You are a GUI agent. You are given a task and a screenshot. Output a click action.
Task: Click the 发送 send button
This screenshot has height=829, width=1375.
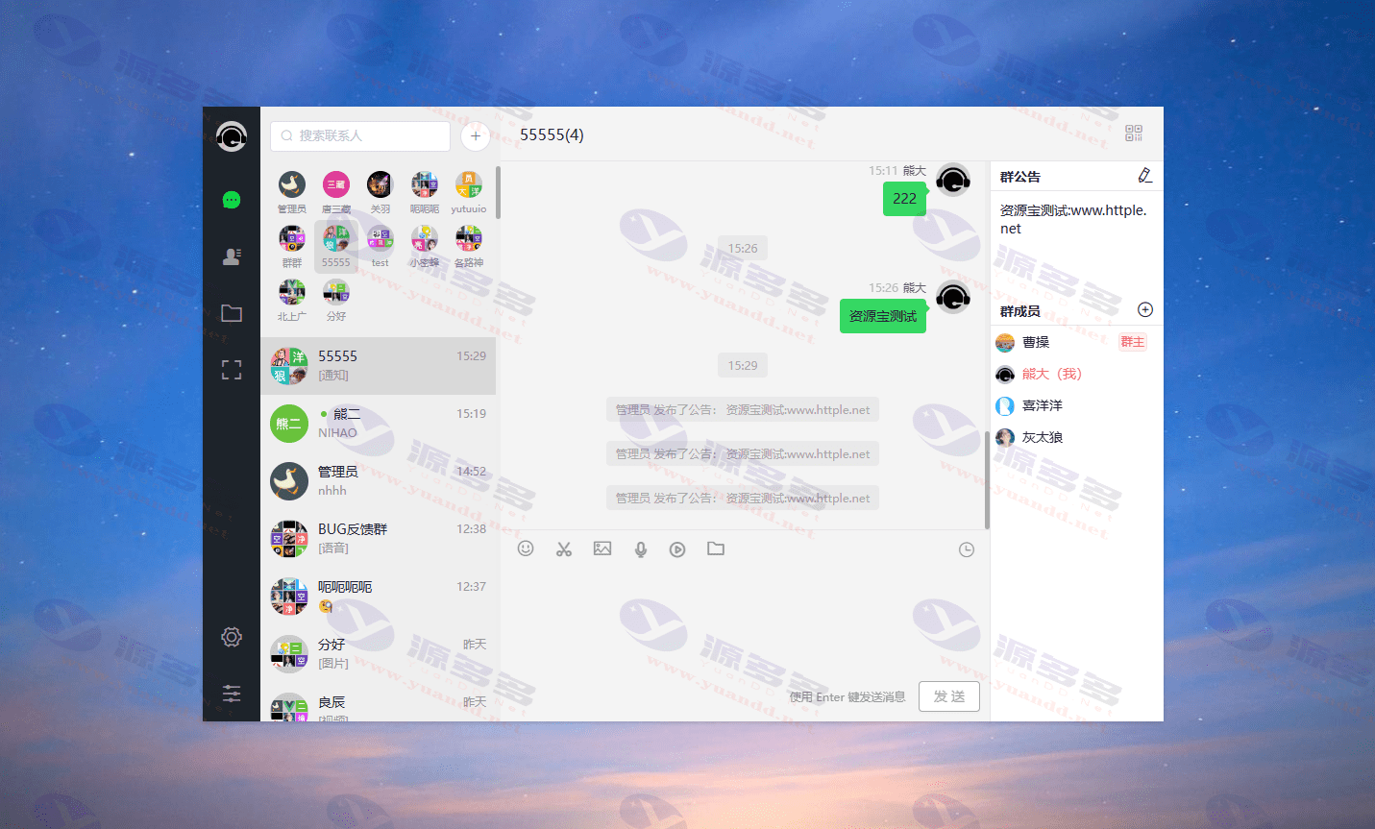pyautogui.click(x=949, y=696)
